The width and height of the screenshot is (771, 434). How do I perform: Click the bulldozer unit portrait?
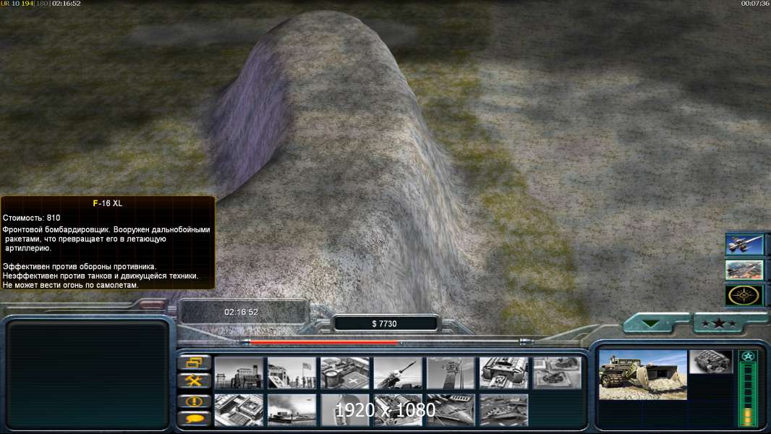pos(643,375)
